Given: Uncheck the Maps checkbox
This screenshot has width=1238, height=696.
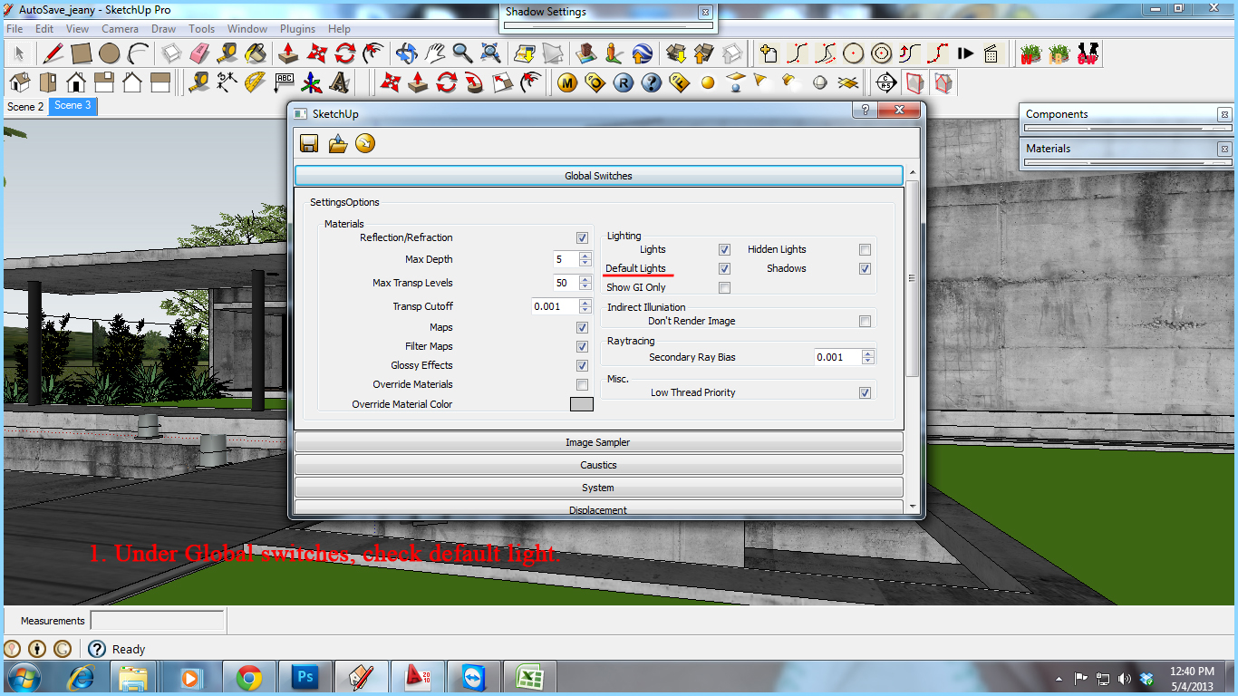Looking at the screenshot, I should pos(582,328).
